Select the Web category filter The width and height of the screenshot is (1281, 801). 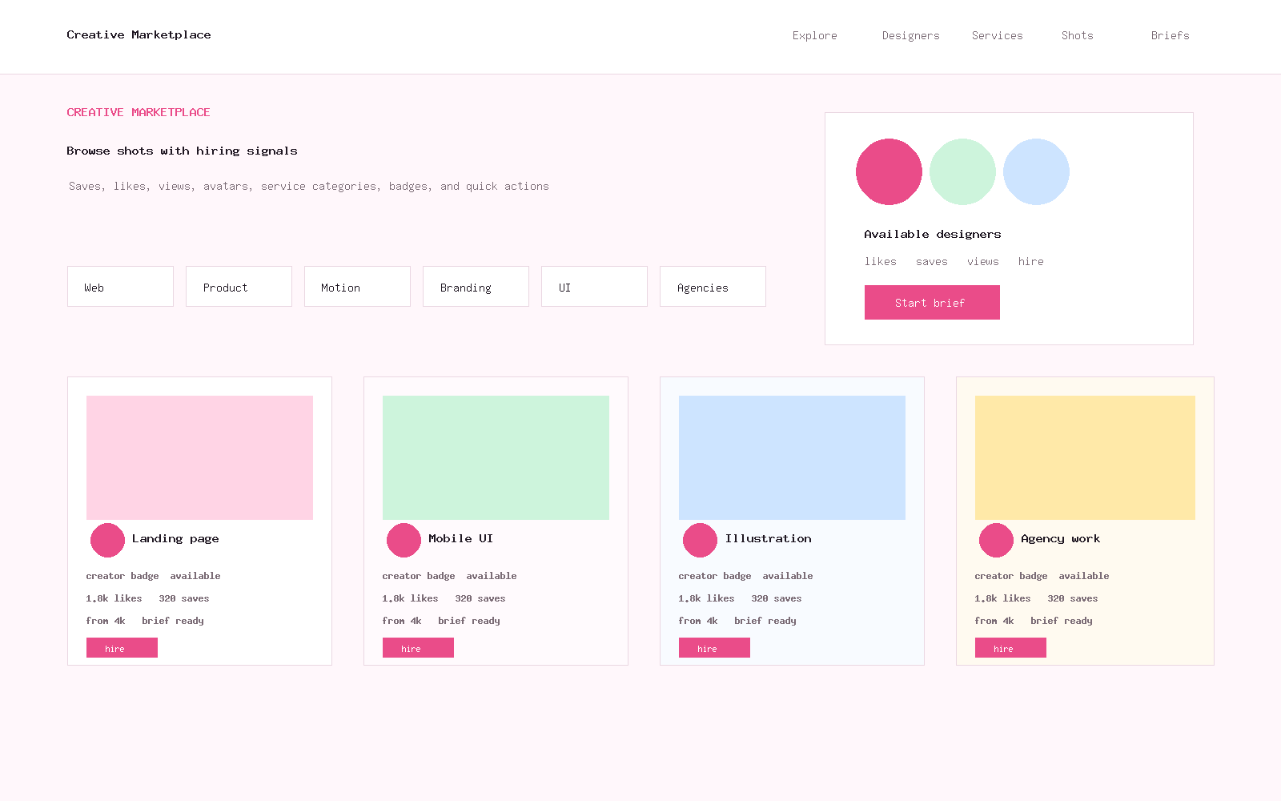(120, 287)
